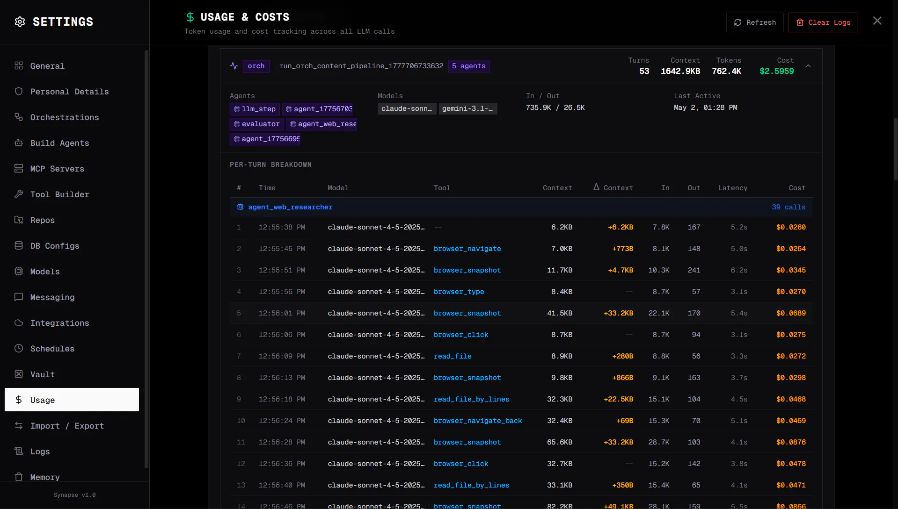Click the green dollar icon beside Usage & Costs

[190, 17]
